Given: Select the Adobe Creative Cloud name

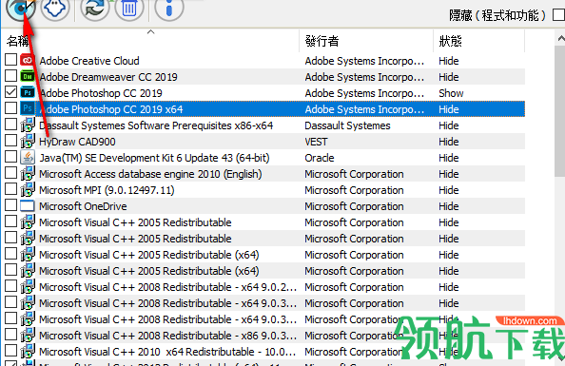Looking at the screenshot, I should [x=89, y=61].
